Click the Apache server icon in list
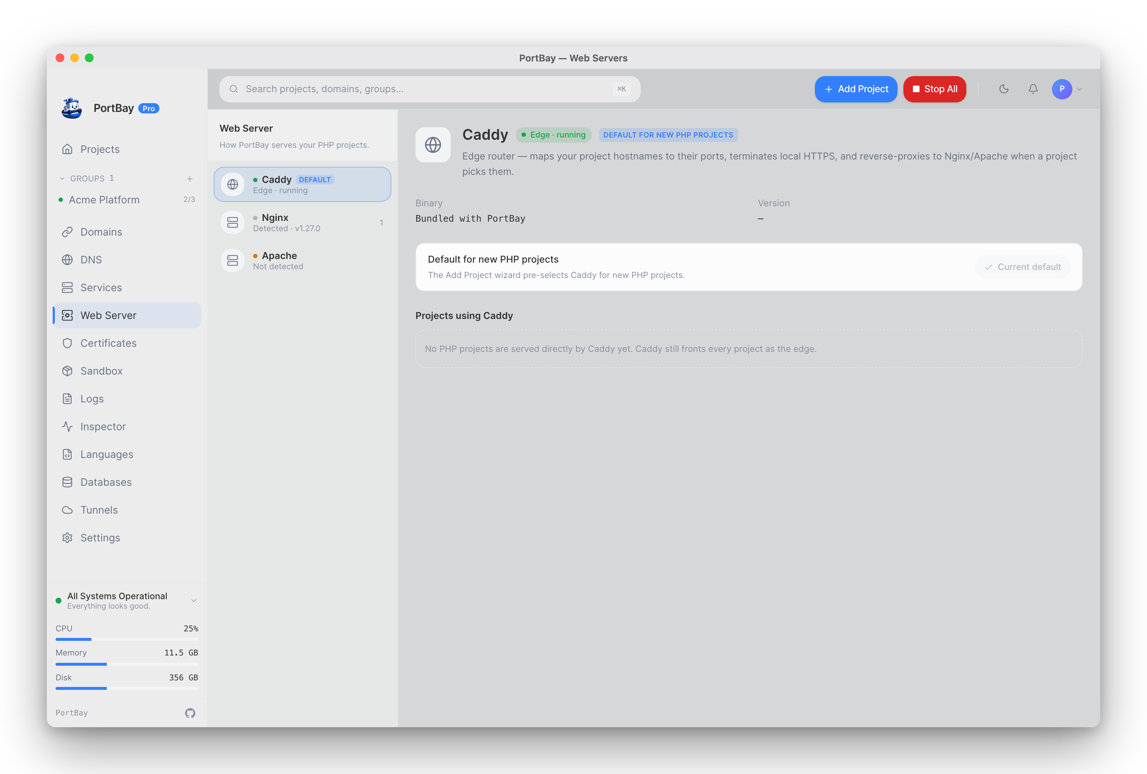 (x=233, y=260)
